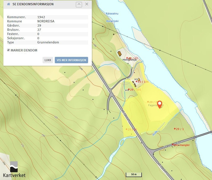The image size is (212, 180).
Task: Click the Gårdsnr. value 29 row
Action: pyautogui.click(x=47, y=25)
